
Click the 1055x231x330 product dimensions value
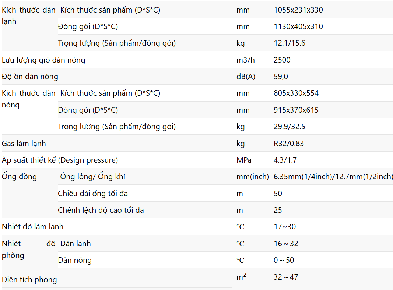[x=298, y=10]
